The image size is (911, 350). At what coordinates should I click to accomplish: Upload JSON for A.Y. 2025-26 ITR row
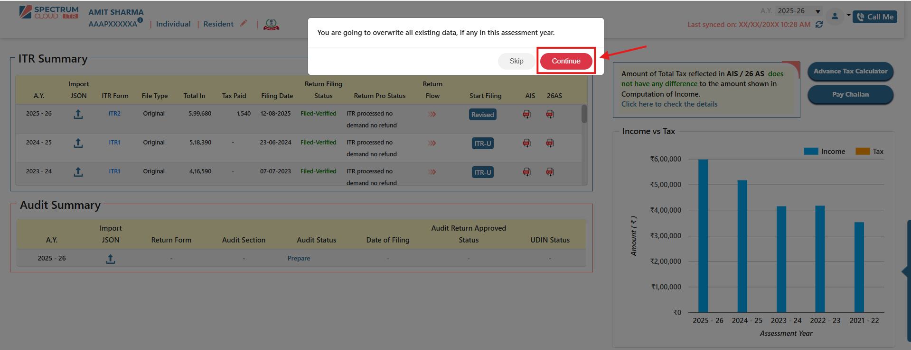(x=78, y=114)
